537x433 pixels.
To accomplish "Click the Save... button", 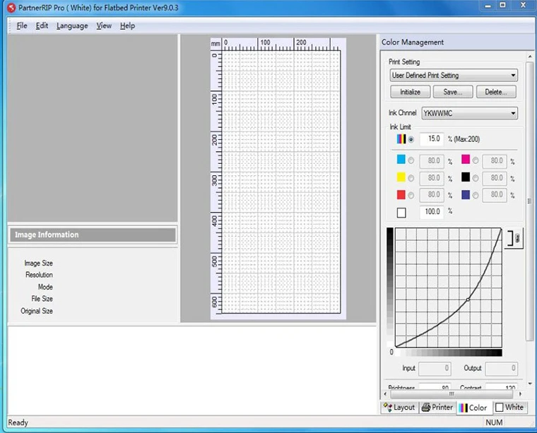I will 452,92.
